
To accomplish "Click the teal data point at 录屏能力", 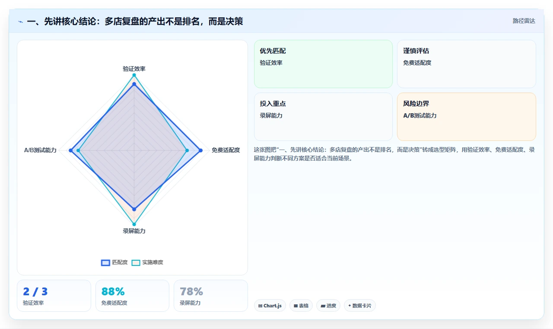I will (134, 224).
